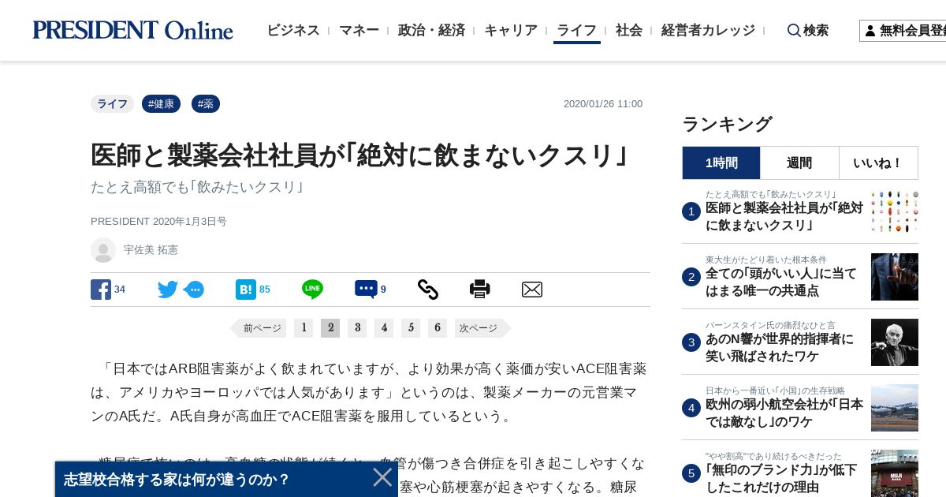Open 政治・経済 menu section
The height and width of the screenshot is (497, 946).
click(431, 30)
